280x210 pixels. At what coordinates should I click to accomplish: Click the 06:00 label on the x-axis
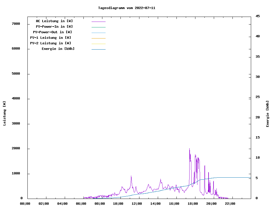coord(81,204)
